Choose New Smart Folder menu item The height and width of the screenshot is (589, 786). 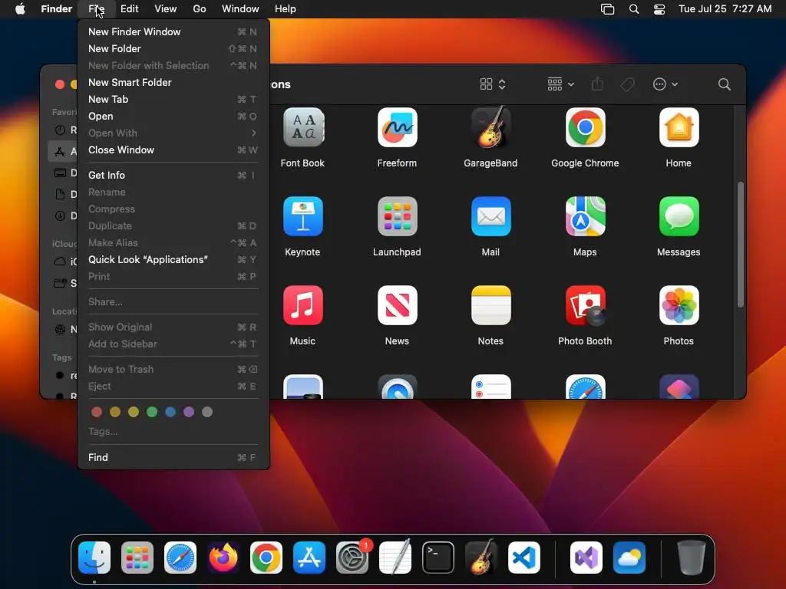coord(173,82)
